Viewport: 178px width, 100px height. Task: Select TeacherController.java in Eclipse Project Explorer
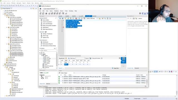(17, 24)
